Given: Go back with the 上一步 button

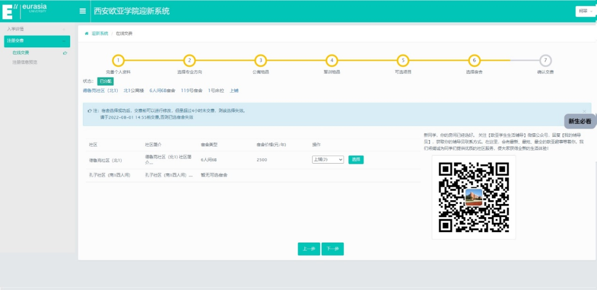Looking at the screenshot, I should point(308,249).
